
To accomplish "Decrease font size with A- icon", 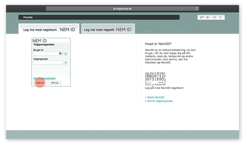I will 208,17.
